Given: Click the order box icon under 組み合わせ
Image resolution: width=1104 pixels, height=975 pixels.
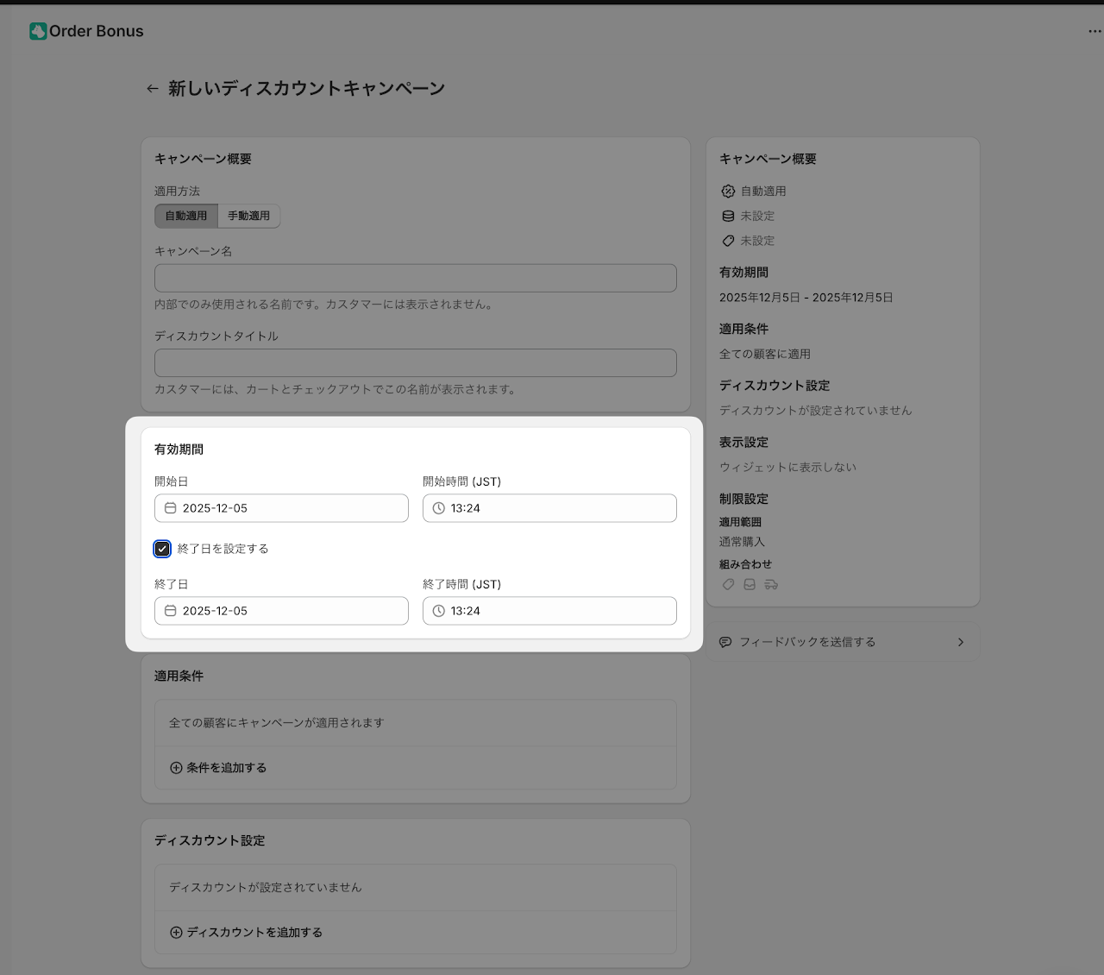Looking at the screenshot, I should 750,585.
